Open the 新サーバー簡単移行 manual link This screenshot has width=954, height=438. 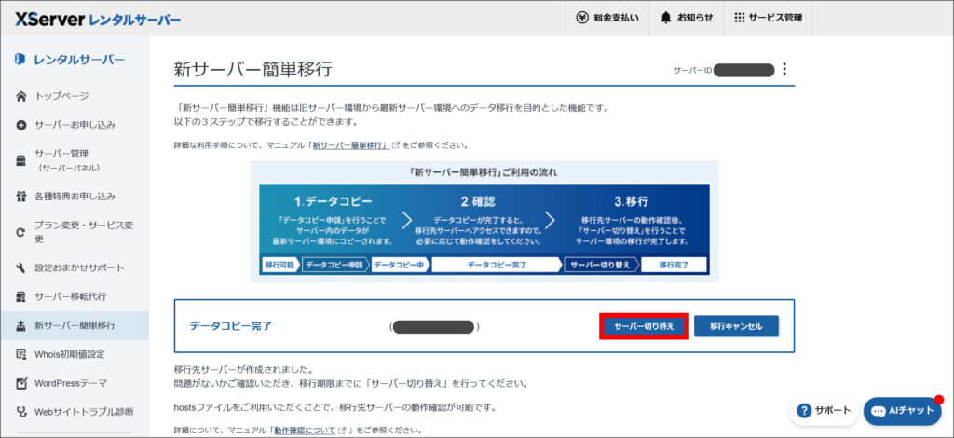coord(351,145)
